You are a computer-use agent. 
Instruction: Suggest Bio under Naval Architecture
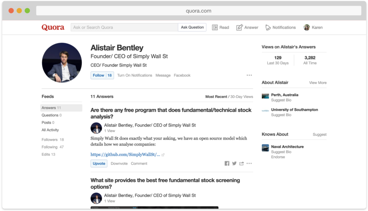281,152
